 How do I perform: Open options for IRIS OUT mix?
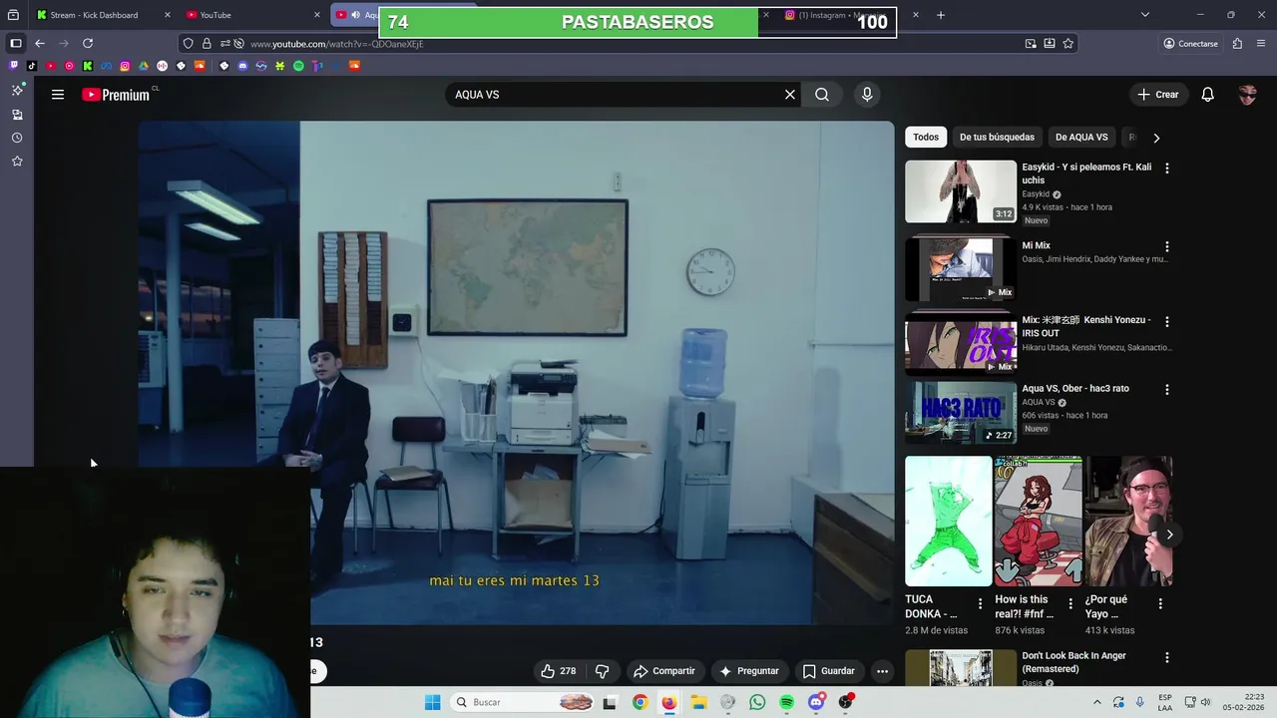point(1167,322)
